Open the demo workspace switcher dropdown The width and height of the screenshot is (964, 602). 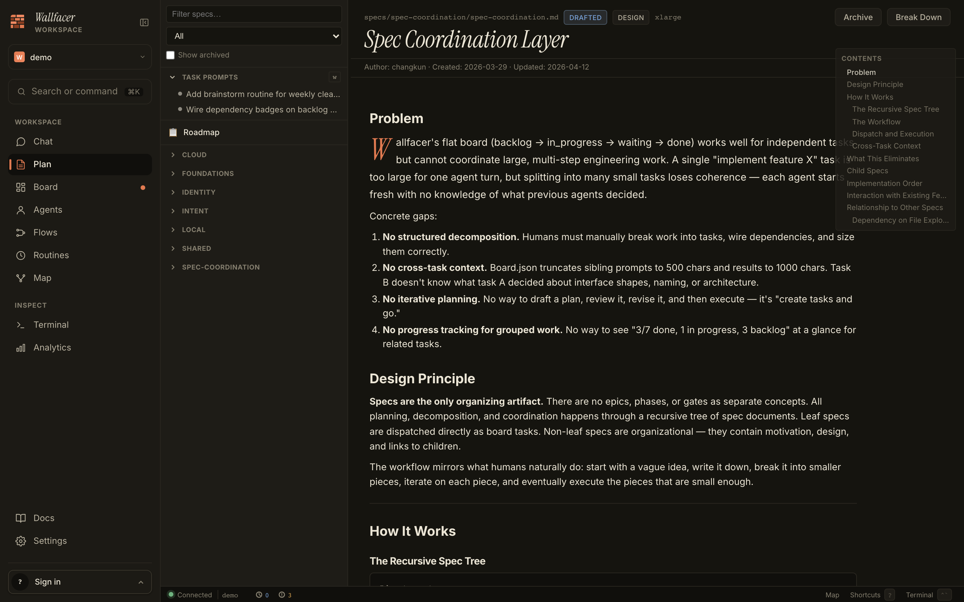[x=80, y=57]
